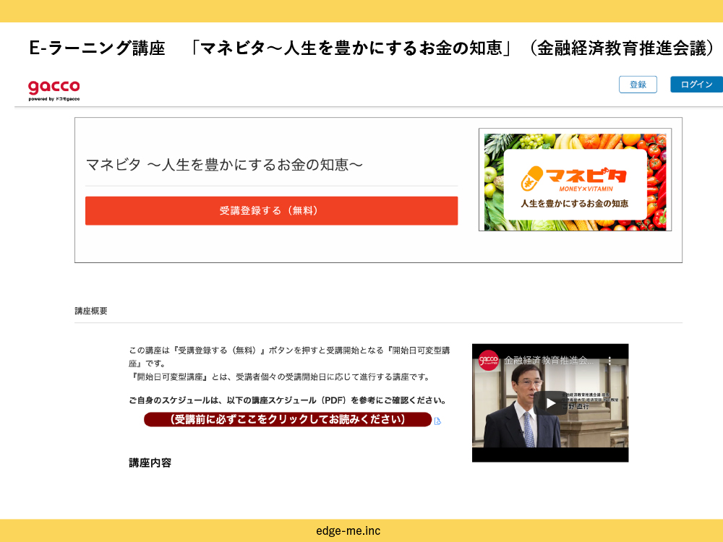Click the slide title E-ラーニング講座
The width and height of the screenshot is (723, 542).
pyautogui.click(x=97, y=48)
